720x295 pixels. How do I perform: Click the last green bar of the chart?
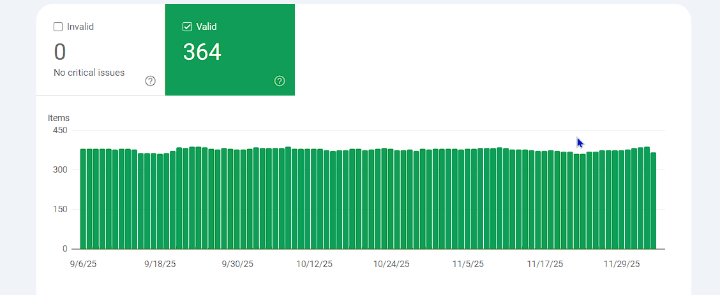(653, 201)
